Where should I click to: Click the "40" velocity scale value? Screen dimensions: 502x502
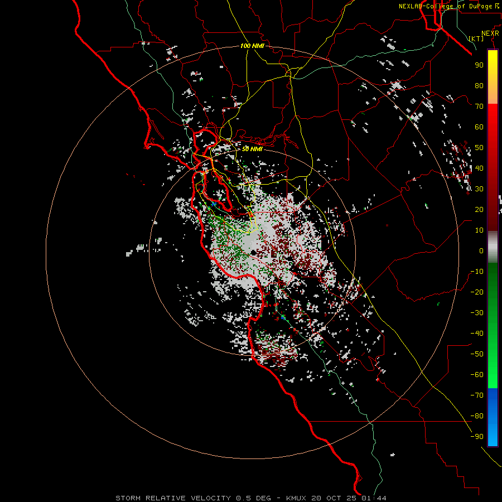coord(479,168)
